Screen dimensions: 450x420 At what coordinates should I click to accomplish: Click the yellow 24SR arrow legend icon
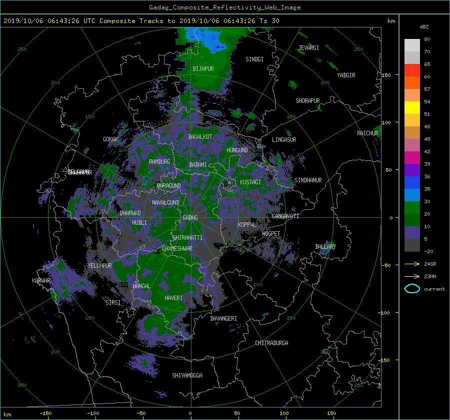[412, 264]
